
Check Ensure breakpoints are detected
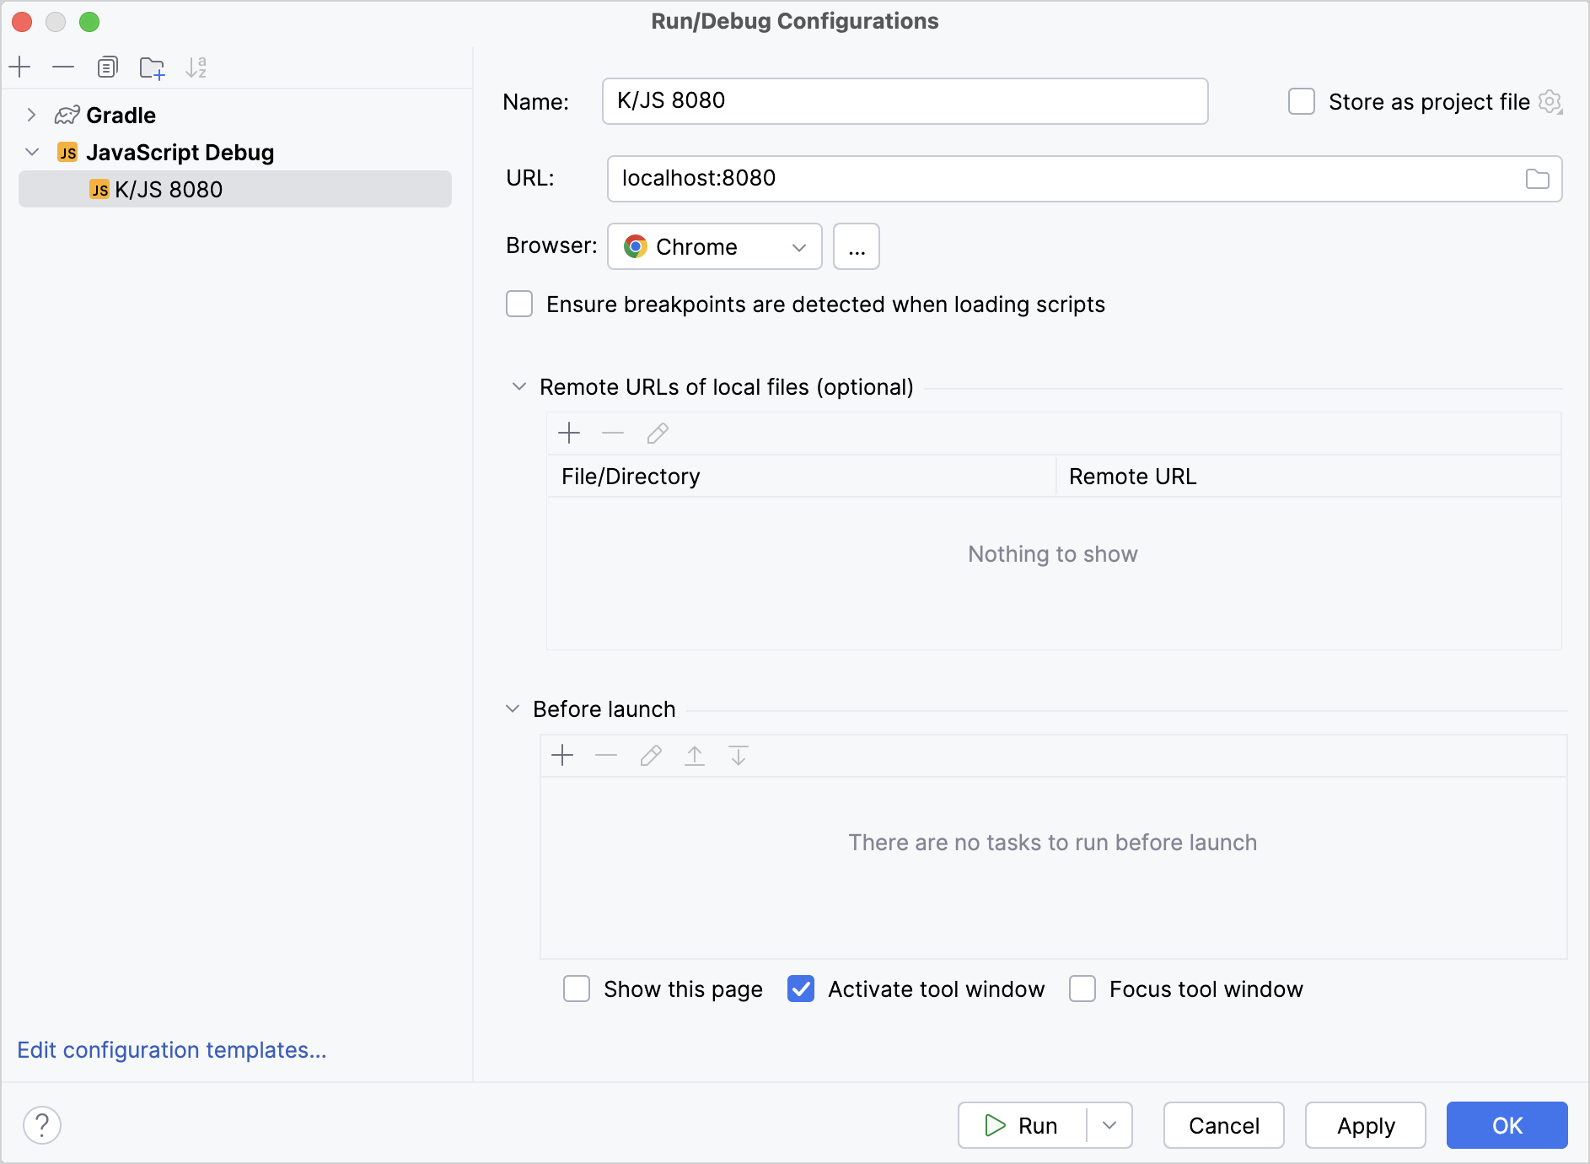coord(519,304)
